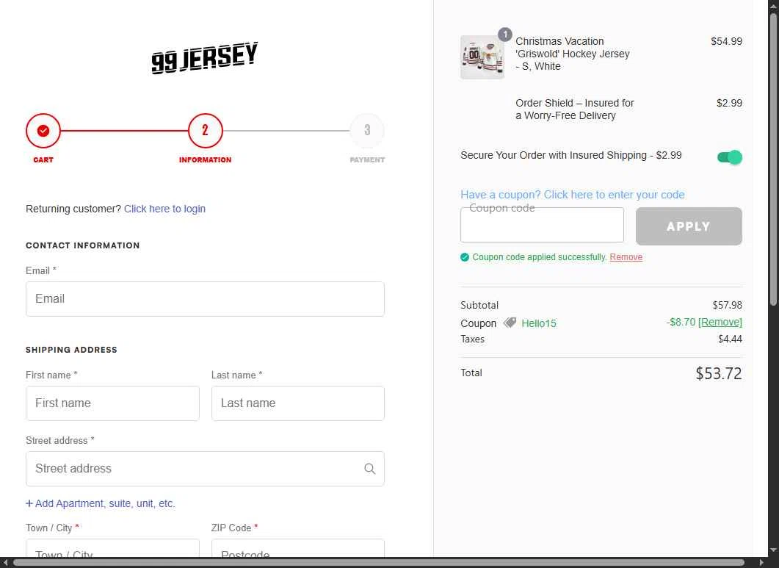The image size is (779, 568).
Task: Click the horizontal scrollbar at bottom
Action: pyautogui.click(x=379, y=563)
